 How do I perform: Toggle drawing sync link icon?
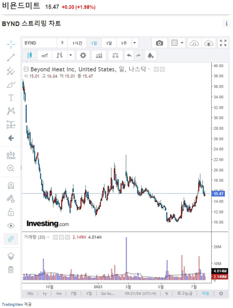coord(11,239)
